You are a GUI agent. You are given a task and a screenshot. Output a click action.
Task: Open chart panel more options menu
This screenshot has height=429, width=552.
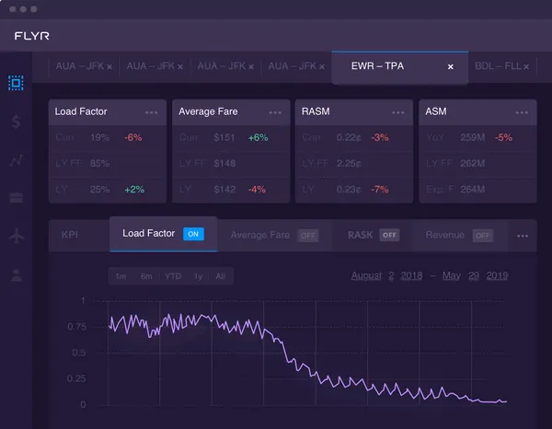coord(523,236)
